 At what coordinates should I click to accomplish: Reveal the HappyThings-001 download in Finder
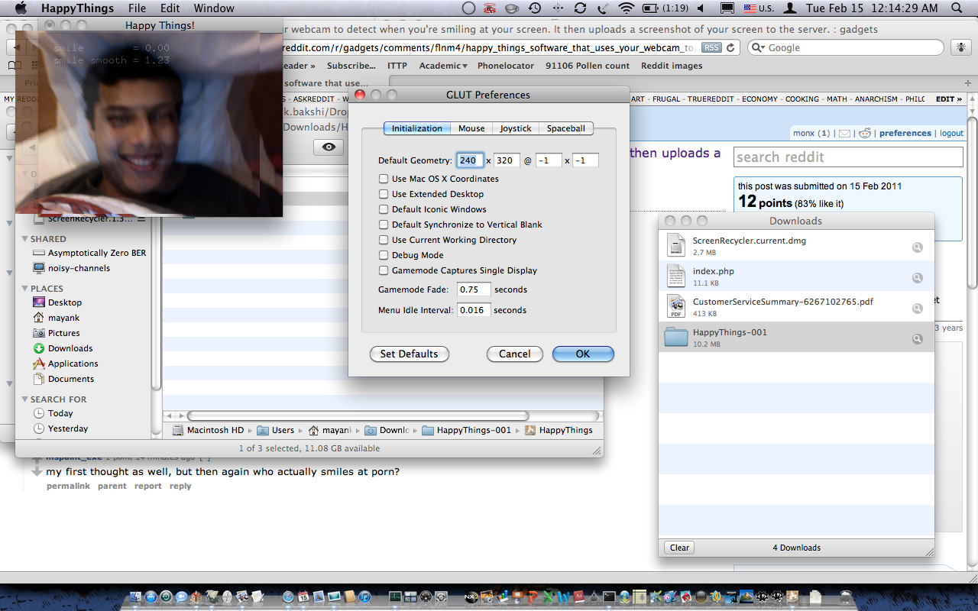click(917, 339)
